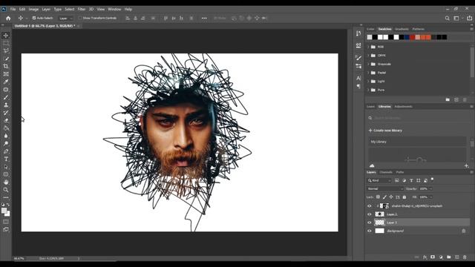Switch to the Patterns tab
This screenshot has height=267, width=475.
(418, 29)
